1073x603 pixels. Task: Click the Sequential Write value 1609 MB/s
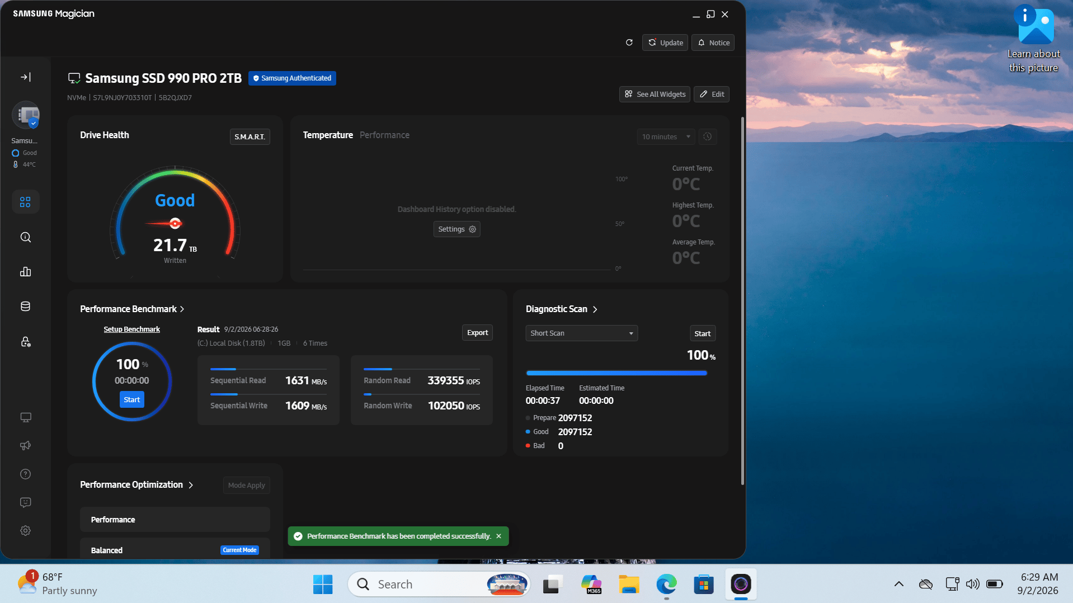[x=306, y=406]
